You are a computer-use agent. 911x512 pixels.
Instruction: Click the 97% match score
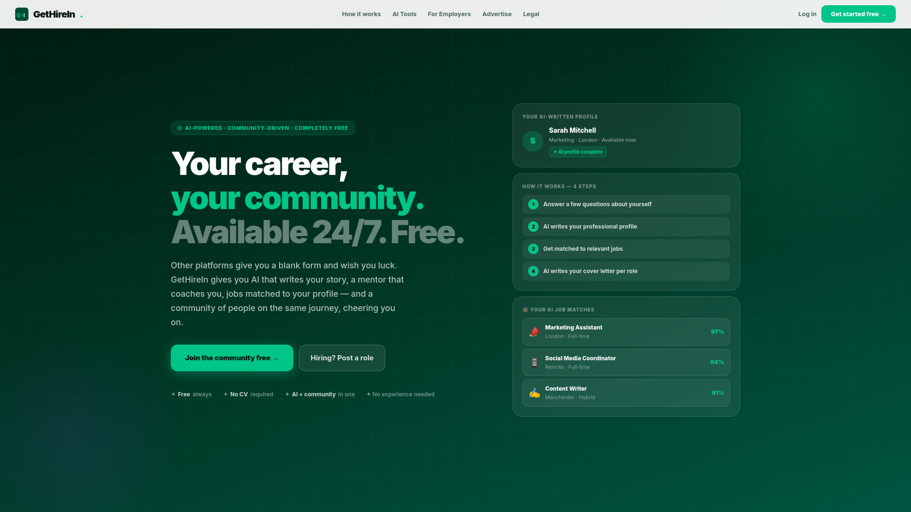(717, 332)
